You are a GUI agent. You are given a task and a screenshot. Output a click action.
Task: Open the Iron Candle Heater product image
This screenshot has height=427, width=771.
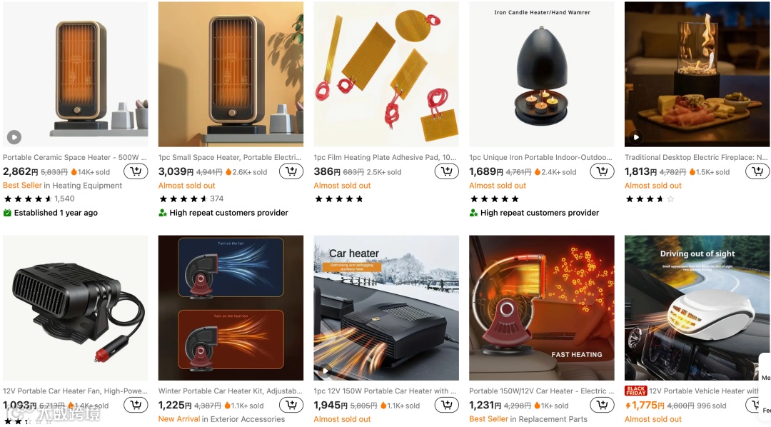pyautogui.click(x=541, y=74)
